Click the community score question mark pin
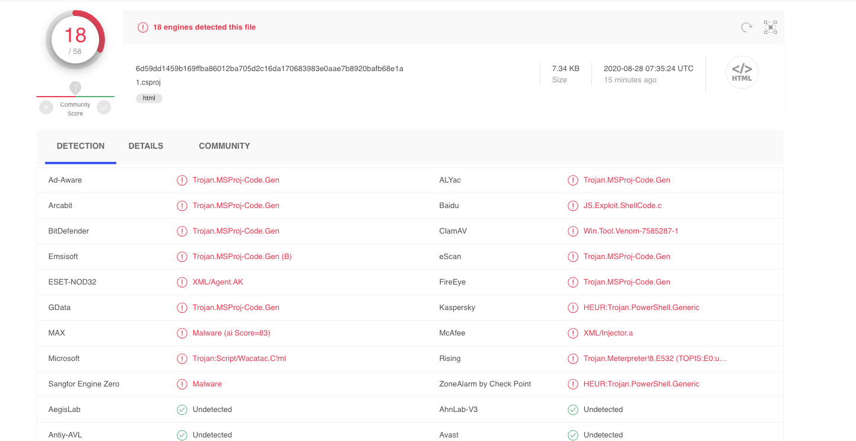This screenshot has height=441, width=856. point(75,88)
